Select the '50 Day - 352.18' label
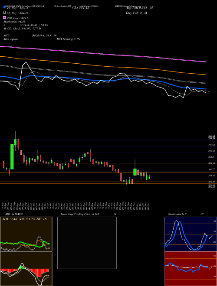Viewport: 217px width, 286px height. (x=17, y=13)
